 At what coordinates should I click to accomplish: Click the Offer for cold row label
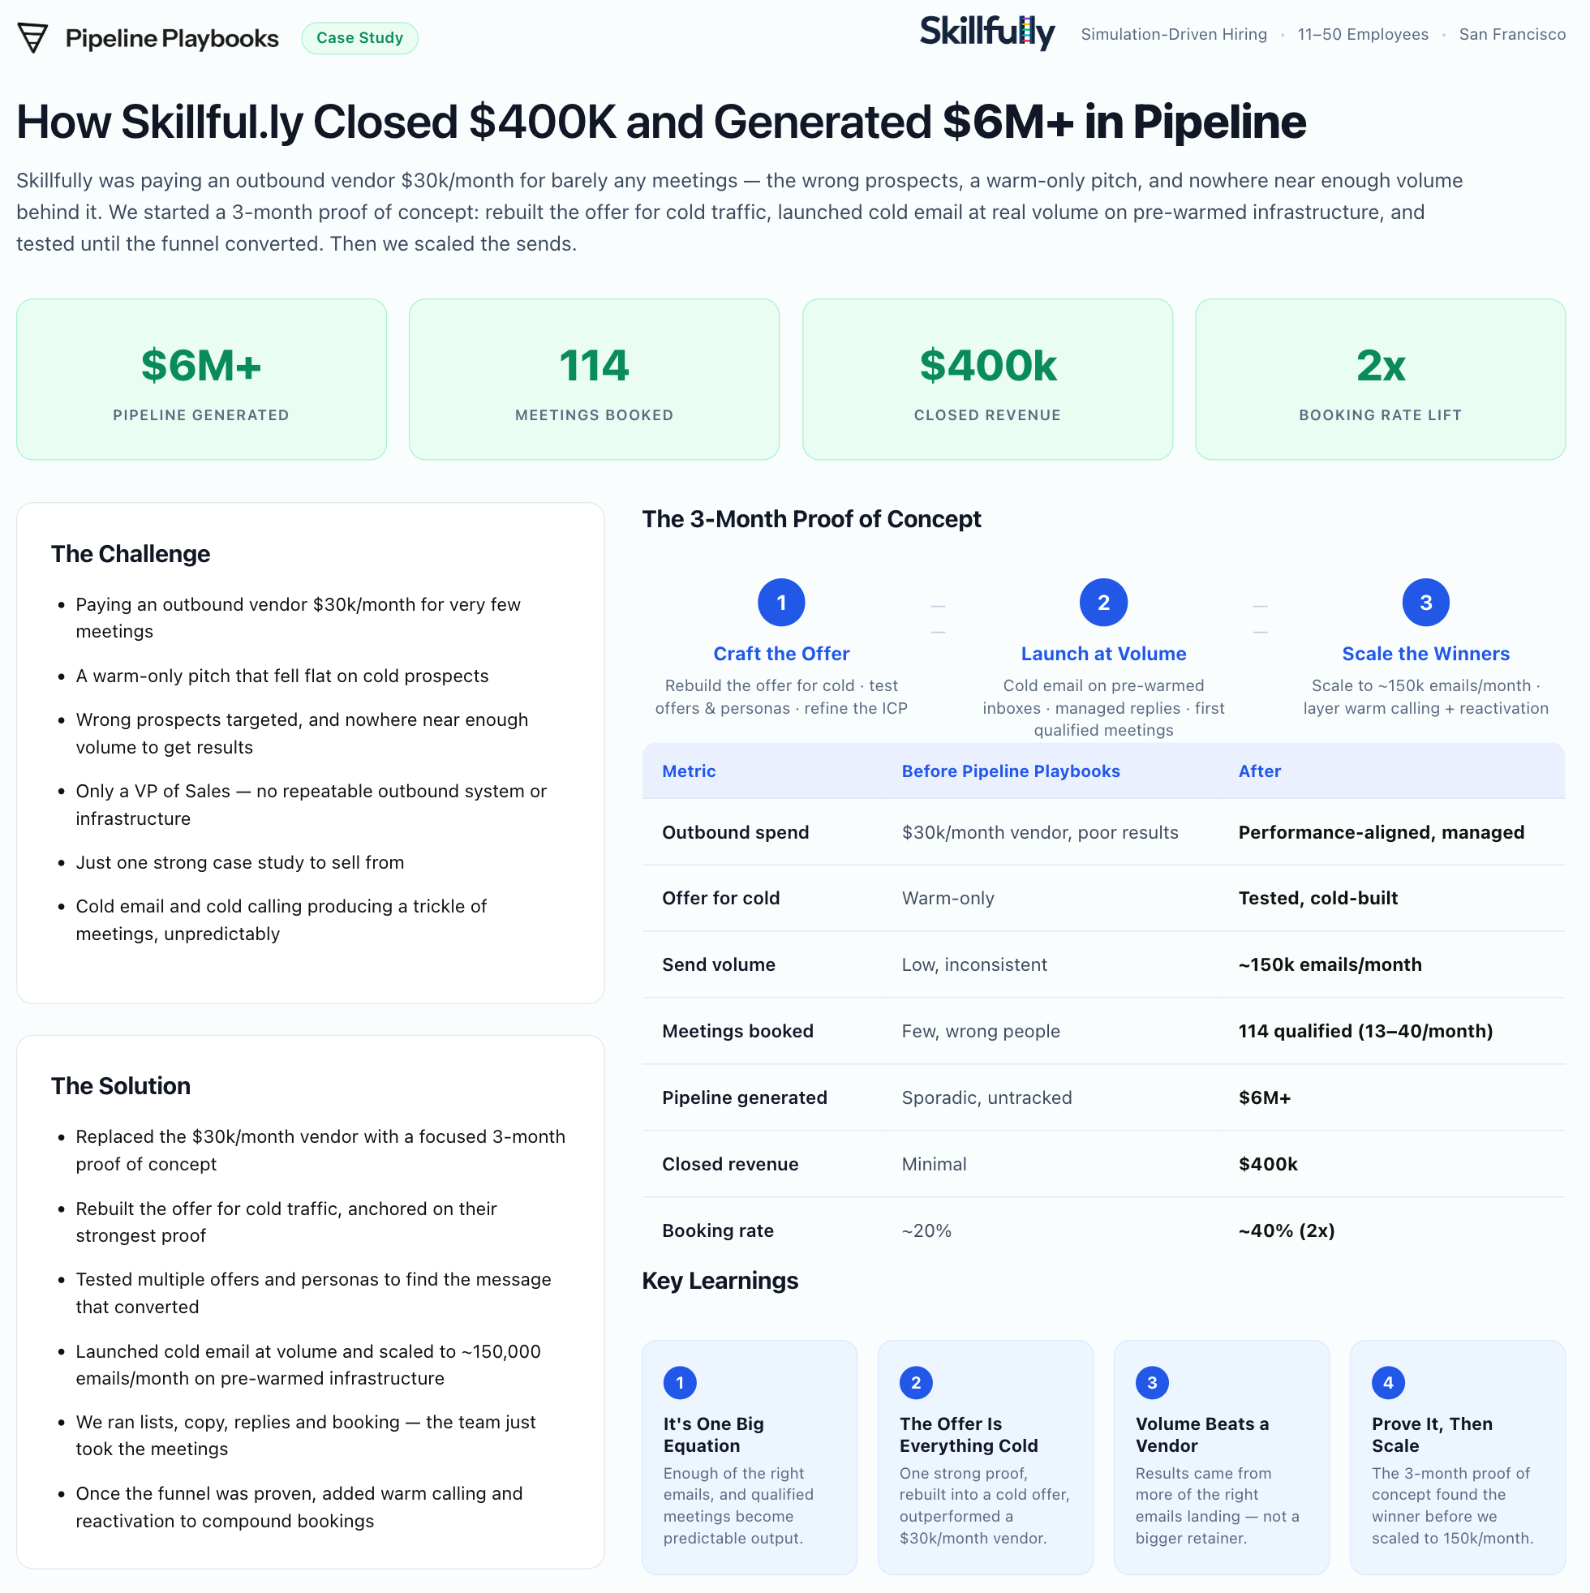(721, 898)
